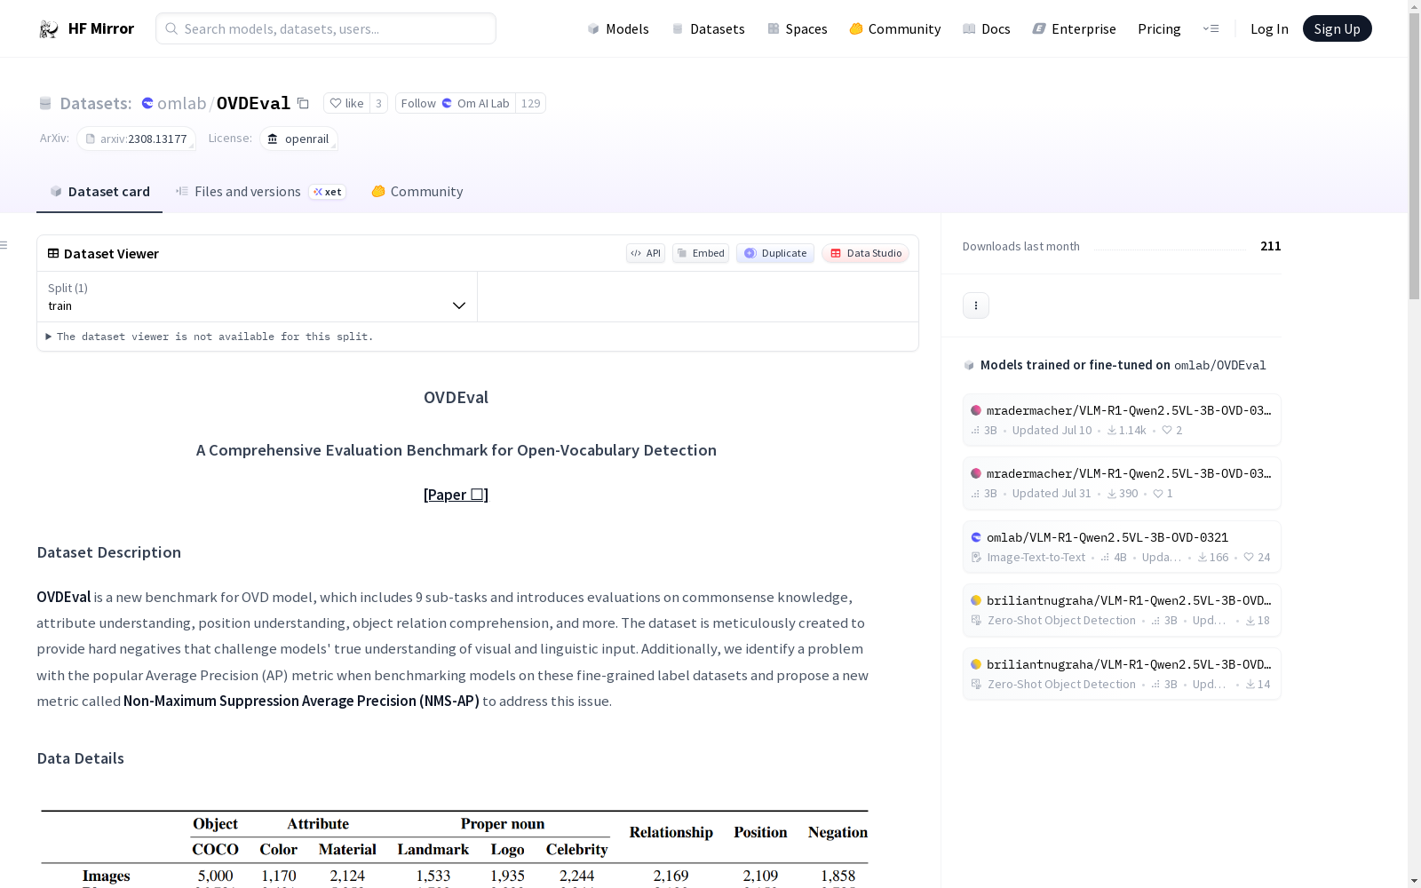
Task: Open the Paper link
Action: pos(456,495)
